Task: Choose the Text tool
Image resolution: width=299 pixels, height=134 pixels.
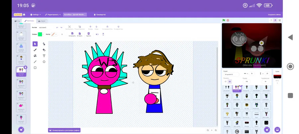Action: pos(44,56)
